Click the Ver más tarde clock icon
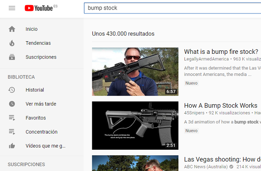 click(x=12, y=104)
